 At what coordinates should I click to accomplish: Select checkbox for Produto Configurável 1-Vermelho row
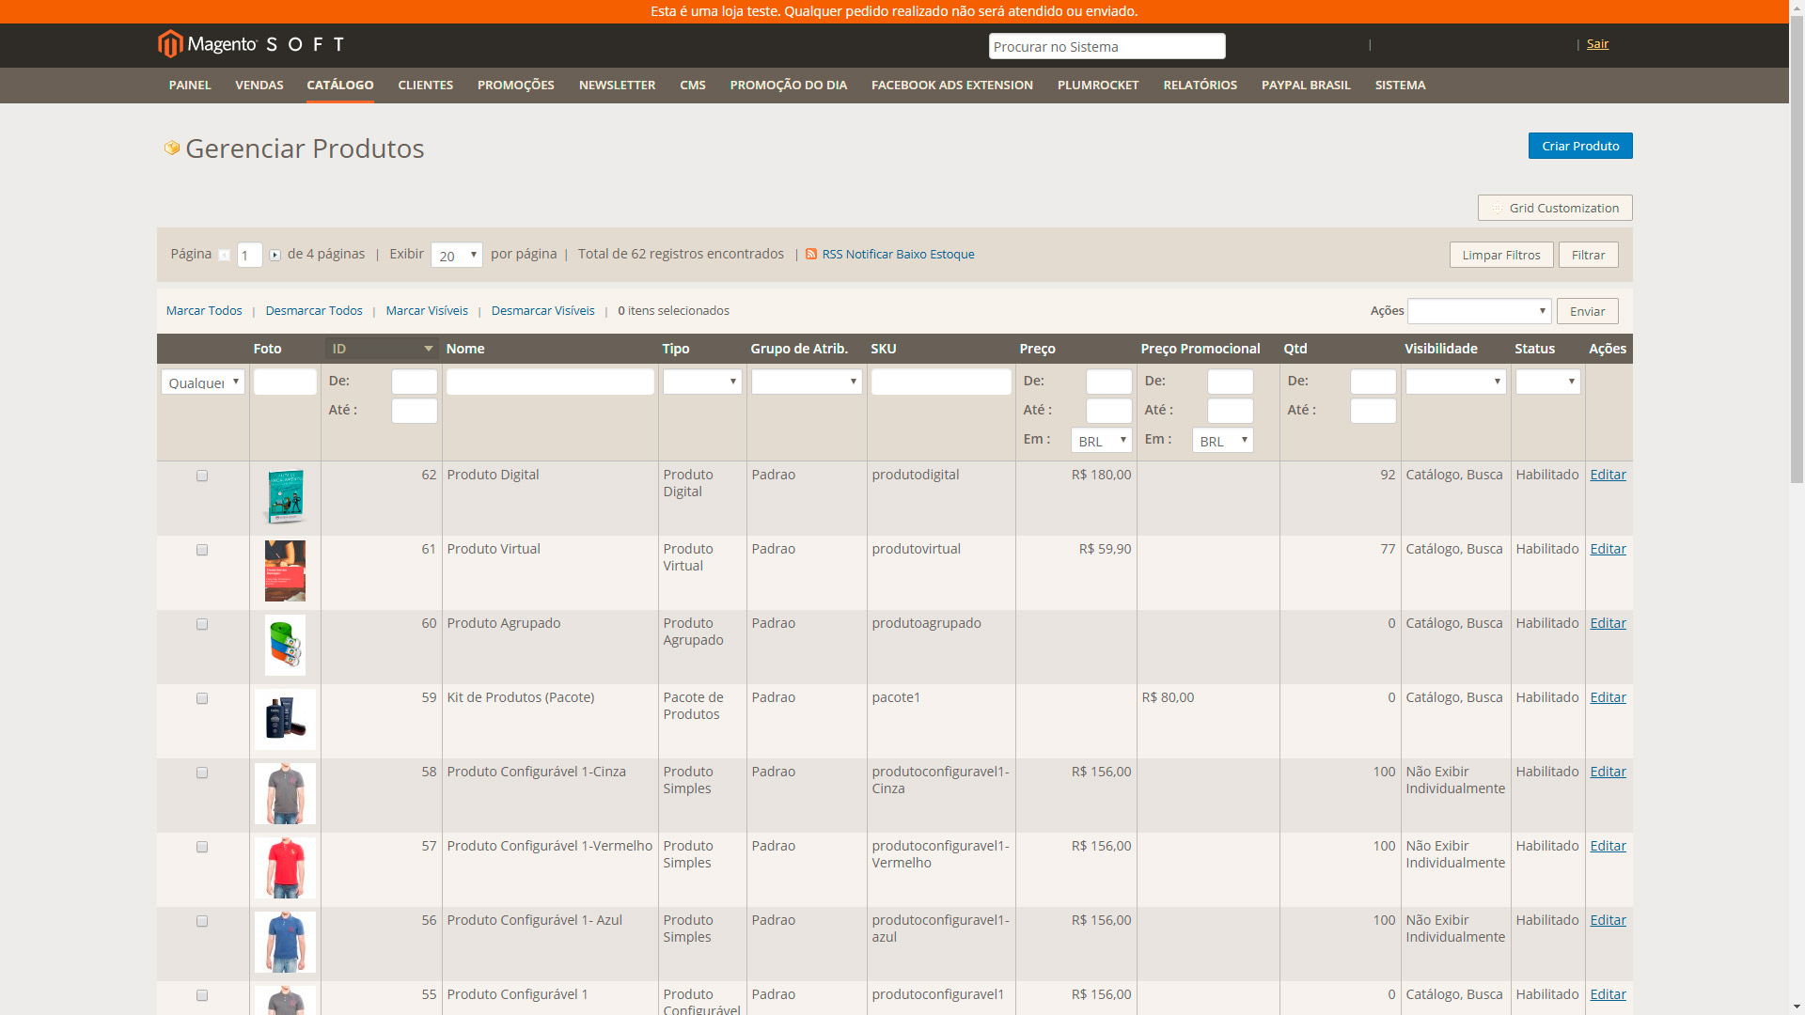coord(202,847)
